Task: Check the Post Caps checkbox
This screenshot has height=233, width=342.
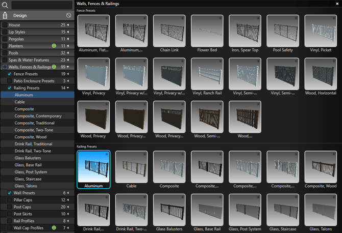Action: (10, 207)
